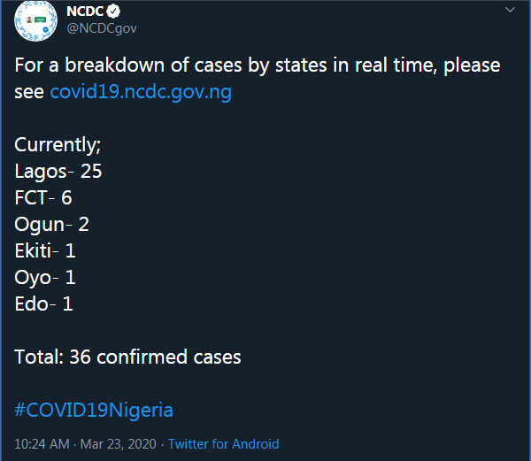Expand the tweet options chevron

tap(510, 10)
